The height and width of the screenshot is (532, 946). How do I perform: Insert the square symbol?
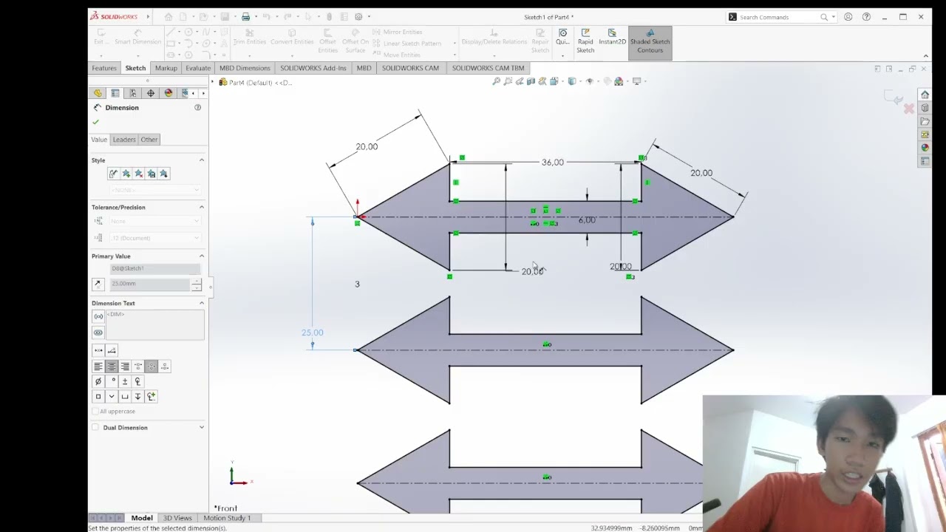[x=98, y=397]
